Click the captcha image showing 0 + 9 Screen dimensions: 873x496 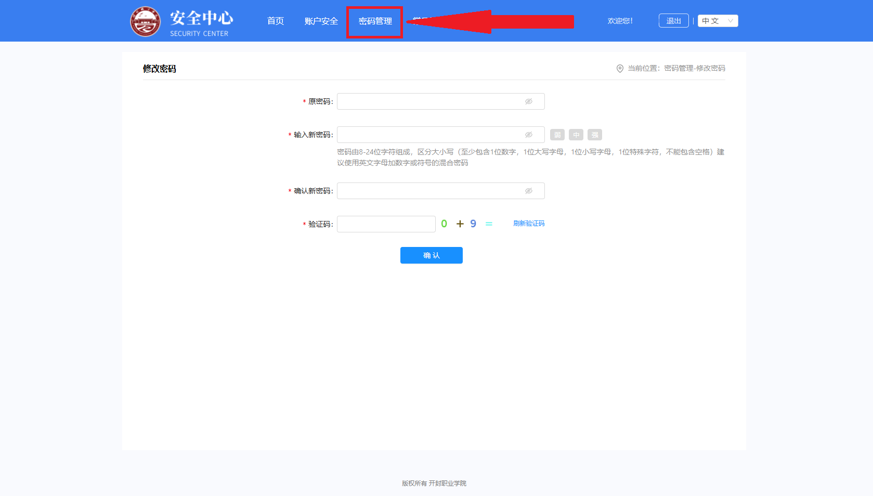[466, 224]
